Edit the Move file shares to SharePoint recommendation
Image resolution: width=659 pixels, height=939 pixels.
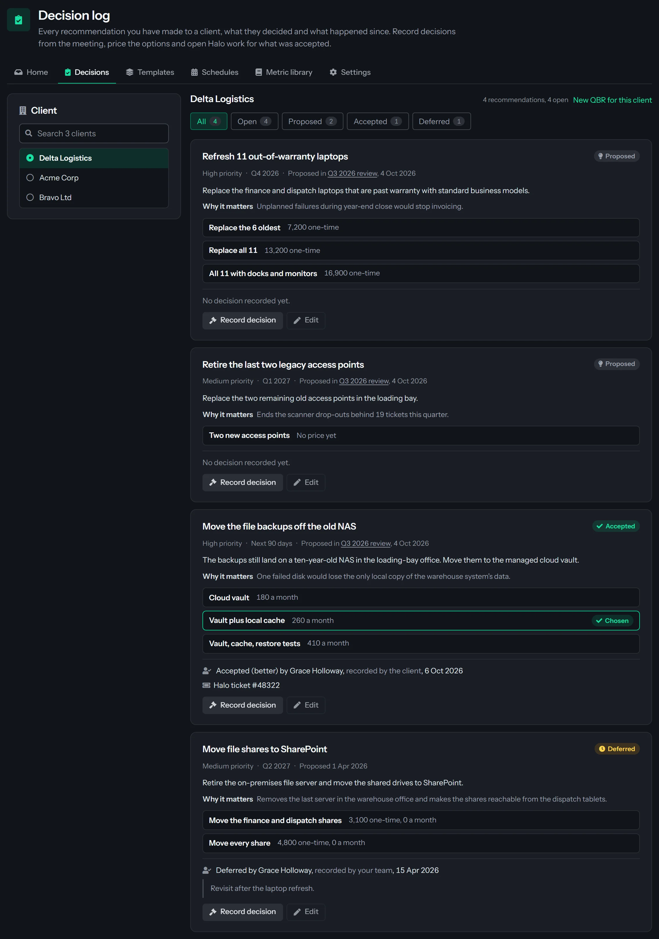coord(306,912)
